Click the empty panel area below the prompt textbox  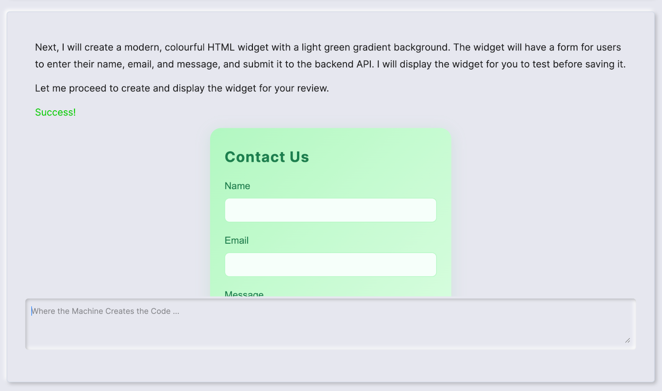coord(330,366)
